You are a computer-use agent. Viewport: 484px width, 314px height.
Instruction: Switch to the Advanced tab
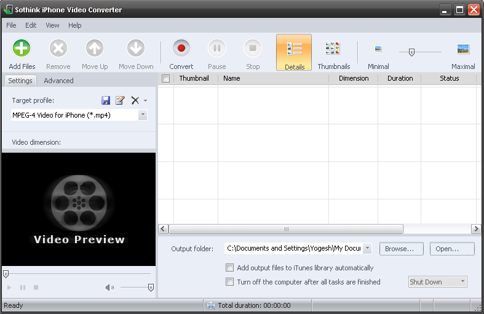tap(58, 81)
